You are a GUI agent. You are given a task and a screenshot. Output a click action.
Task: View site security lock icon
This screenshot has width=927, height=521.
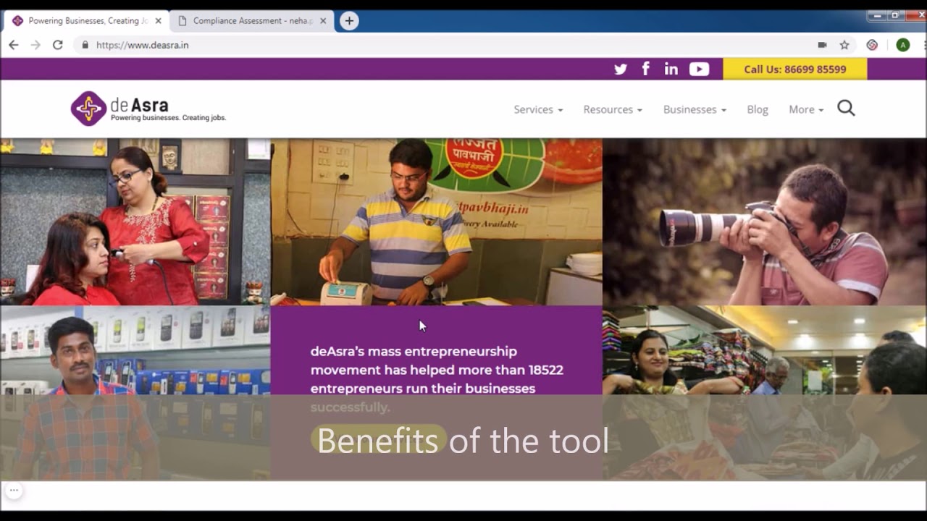85,45
